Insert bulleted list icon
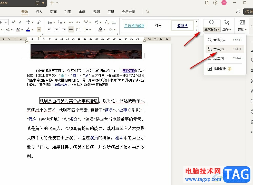 click(50, 22)
